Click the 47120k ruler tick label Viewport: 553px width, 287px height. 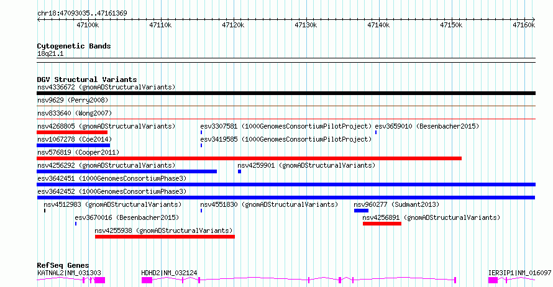[x=233, y=25]
